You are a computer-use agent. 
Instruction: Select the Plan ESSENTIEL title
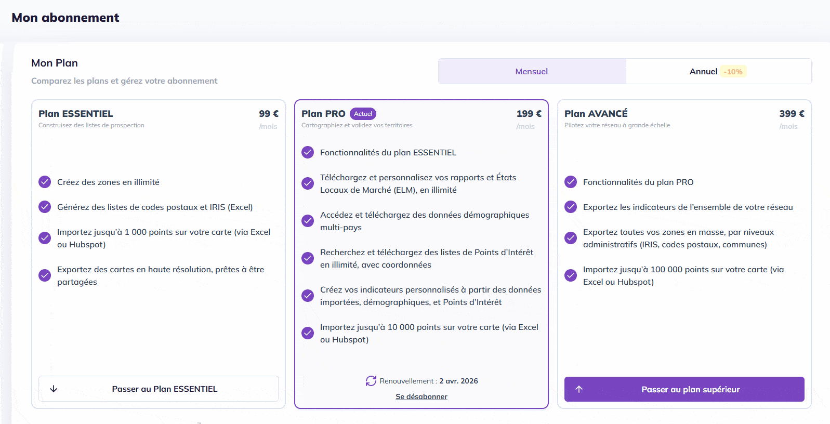[76, 113]
